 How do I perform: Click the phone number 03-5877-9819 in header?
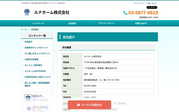143,13
